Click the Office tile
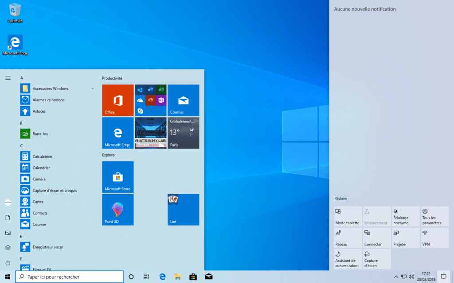The width and height of the screenshot is (454, 283). [x=118, y=100]
